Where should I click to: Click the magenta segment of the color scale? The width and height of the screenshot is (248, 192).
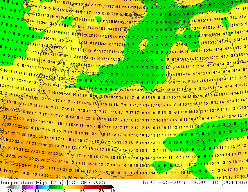click(x=31, y=187)
